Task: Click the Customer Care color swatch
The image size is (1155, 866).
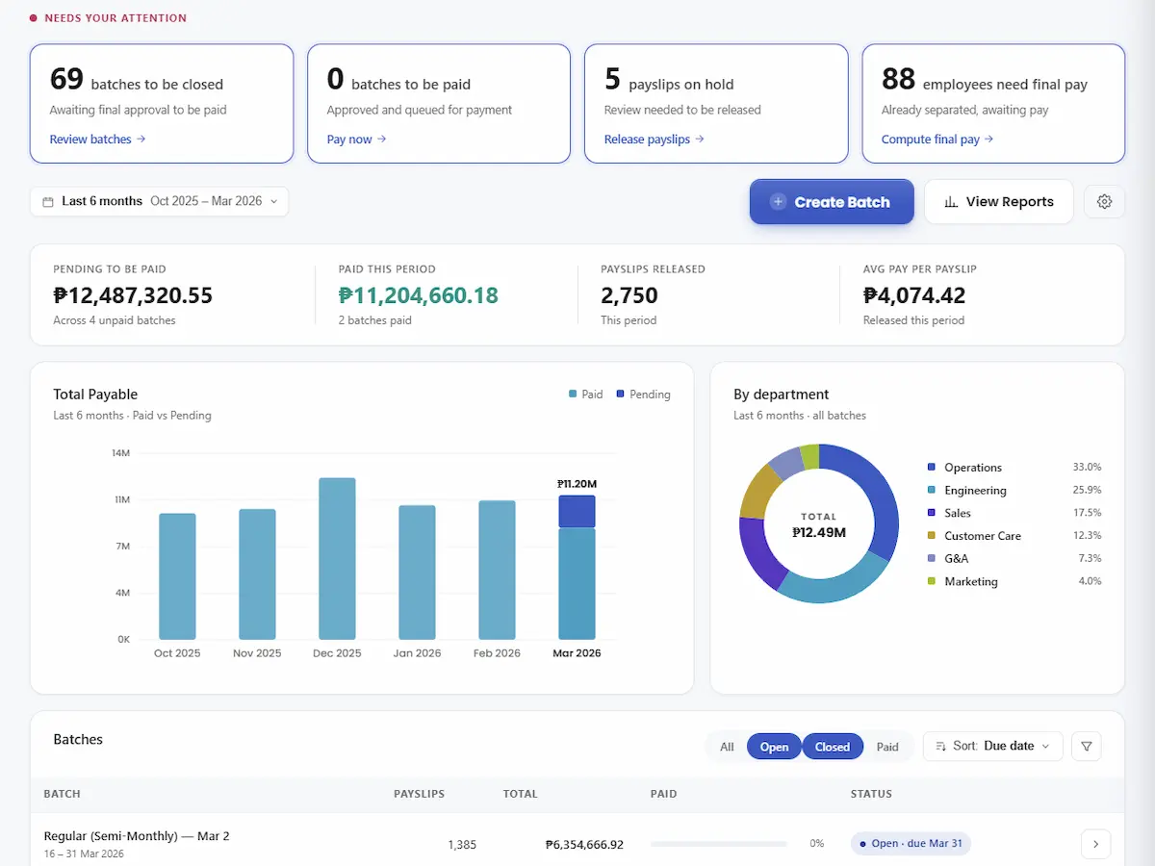Action: point(931,535)
